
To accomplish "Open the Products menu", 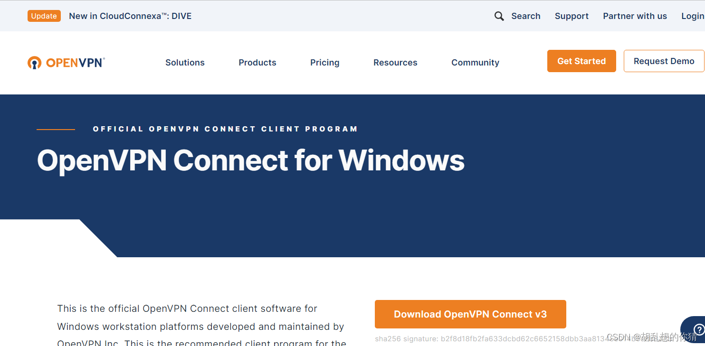I will pyautogui.click(x=257, y=63).
